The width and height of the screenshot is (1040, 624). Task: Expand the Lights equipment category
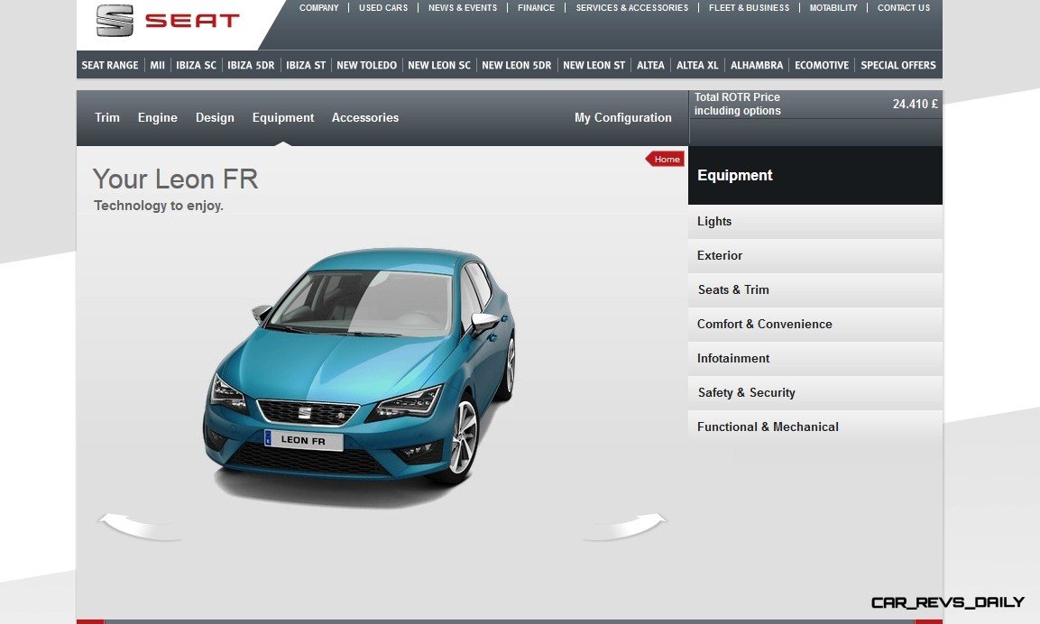pyautogui.click(x=815, y=222)
